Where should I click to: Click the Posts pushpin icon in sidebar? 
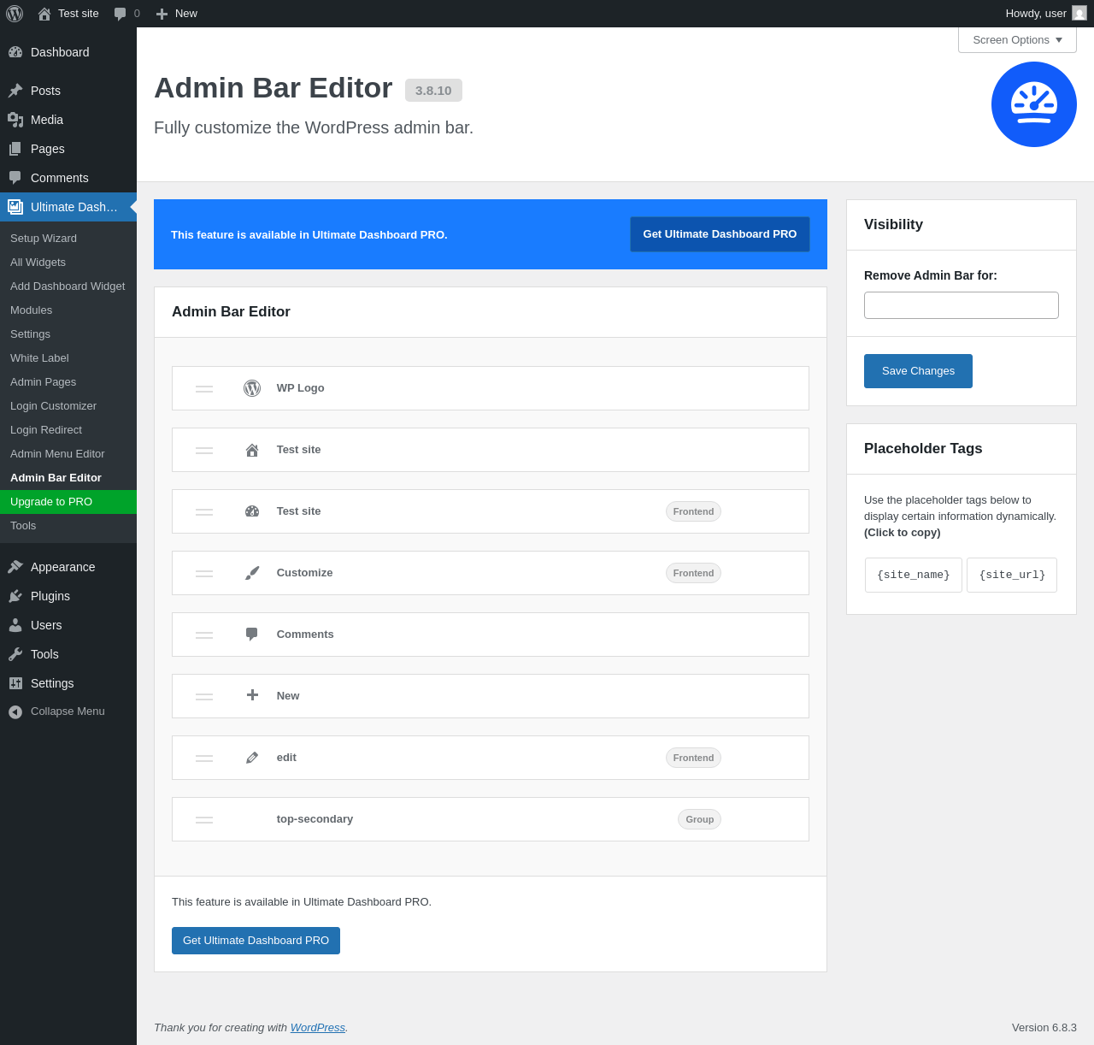[15, 91]
